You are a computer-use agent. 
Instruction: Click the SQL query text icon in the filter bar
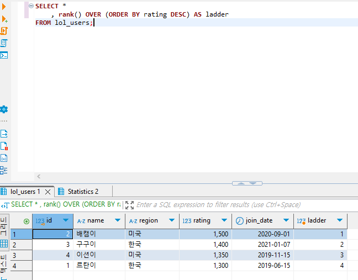pos(5,205)
